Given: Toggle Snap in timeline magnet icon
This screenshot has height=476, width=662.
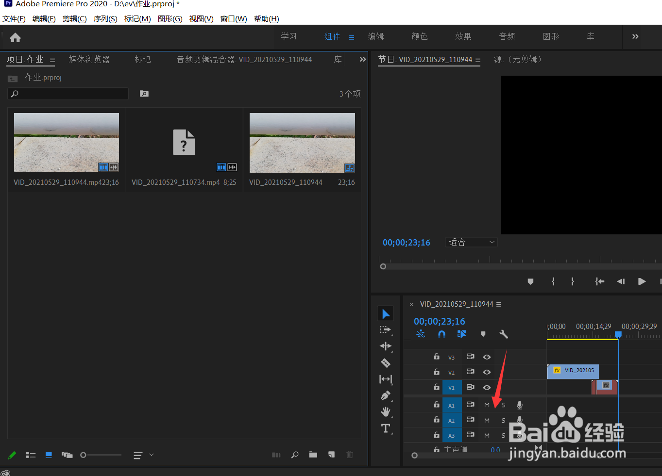Looking at the screenshot, I should [441, 334].
